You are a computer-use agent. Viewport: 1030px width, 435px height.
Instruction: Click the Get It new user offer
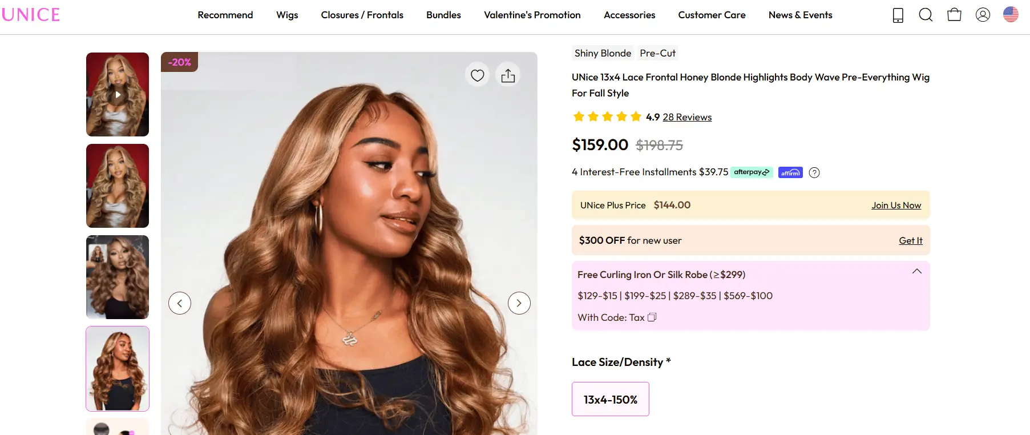[x=910, y=241]
